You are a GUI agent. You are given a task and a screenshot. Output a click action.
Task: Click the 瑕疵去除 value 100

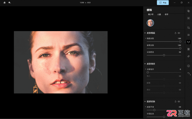[179, 38]
